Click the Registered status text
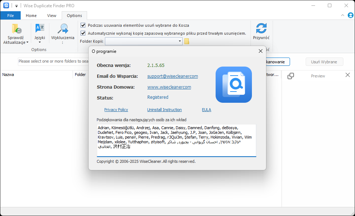 click(x=158, y=97)
